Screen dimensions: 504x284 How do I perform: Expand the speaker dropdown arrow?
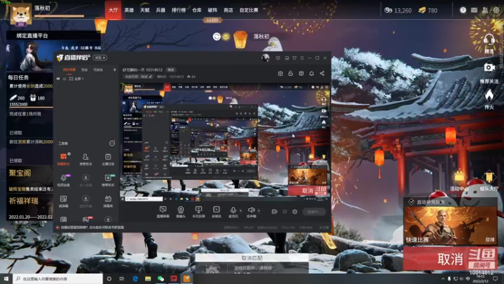pos(259,211)
